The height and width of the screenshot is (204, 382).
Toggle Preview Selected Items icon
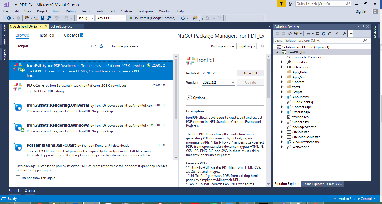[x=350, y=34]
